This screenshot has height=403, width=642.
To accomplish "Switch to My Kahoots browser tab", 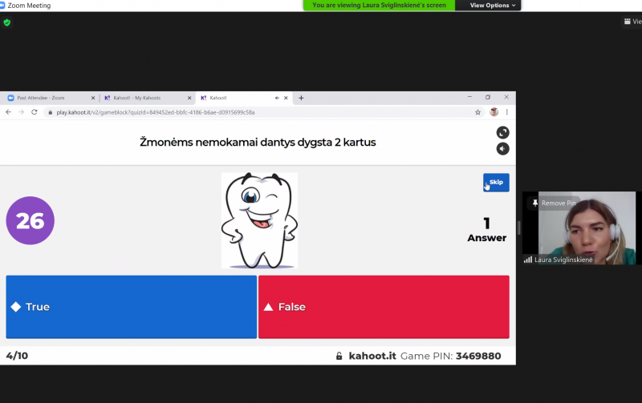I will (148, 98).
